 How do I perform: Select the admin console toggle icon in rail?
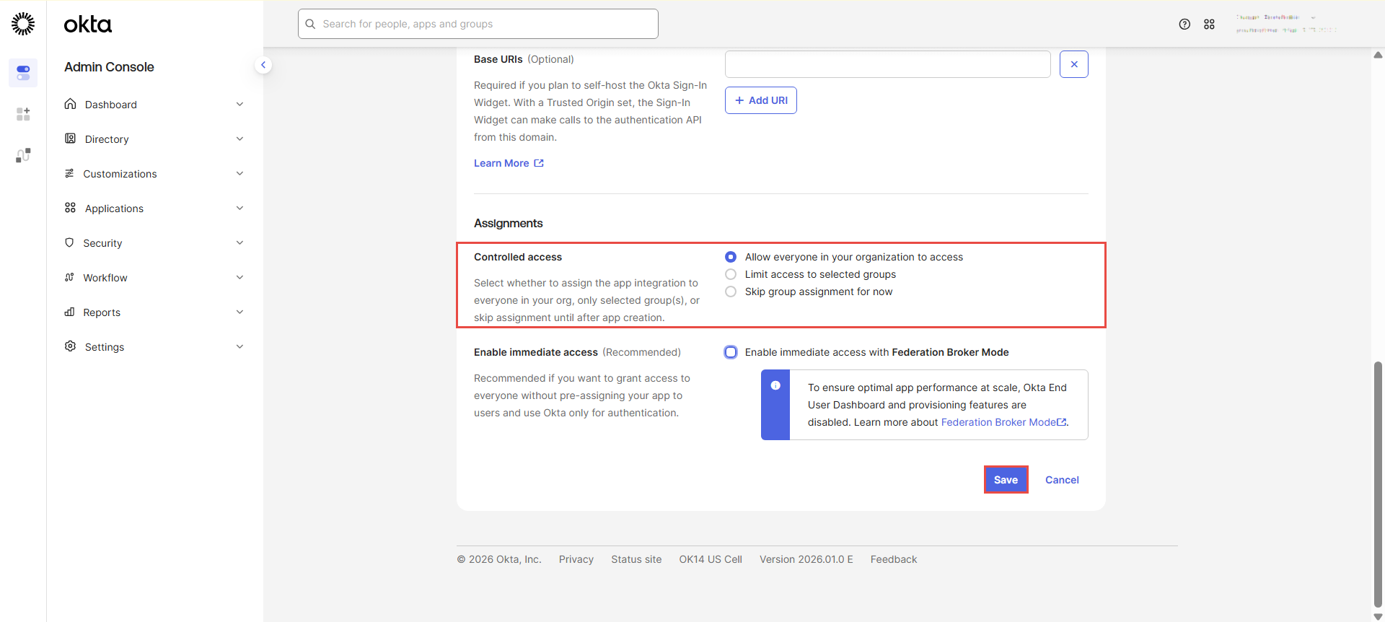coord(23,73)
